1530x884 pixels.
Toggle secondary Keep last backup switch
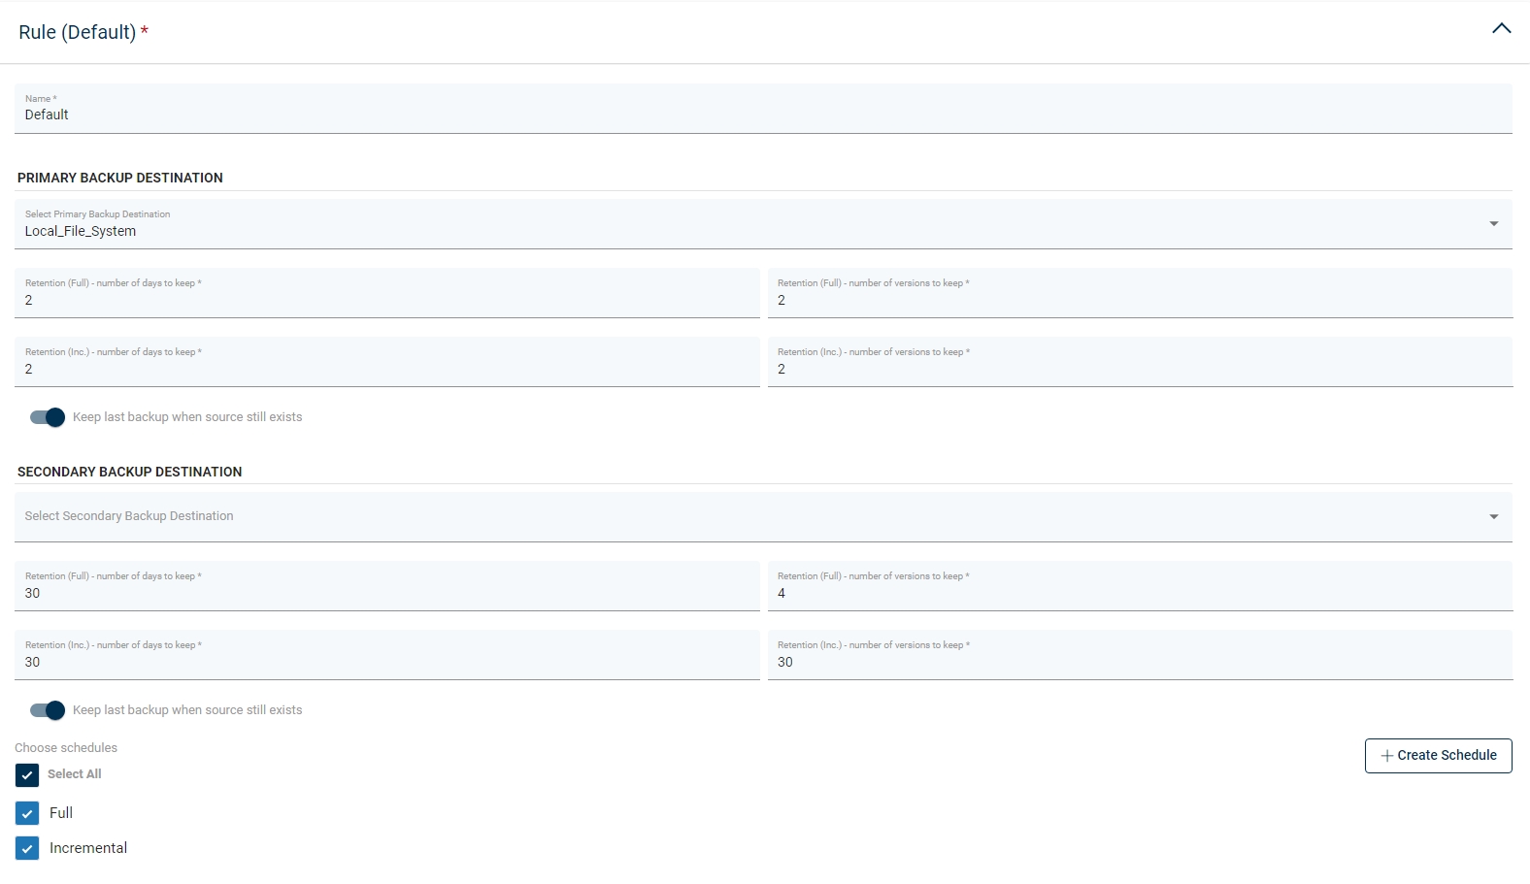pos(48,710)
